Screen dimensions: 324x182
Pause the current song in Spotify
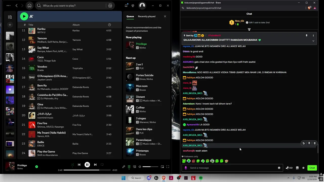pos(87,165)
